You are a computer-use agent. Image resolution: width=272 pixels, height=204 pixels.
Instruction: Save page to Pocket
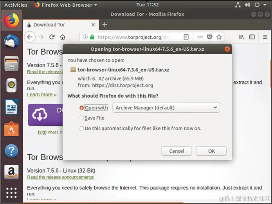tap(209, 37)
